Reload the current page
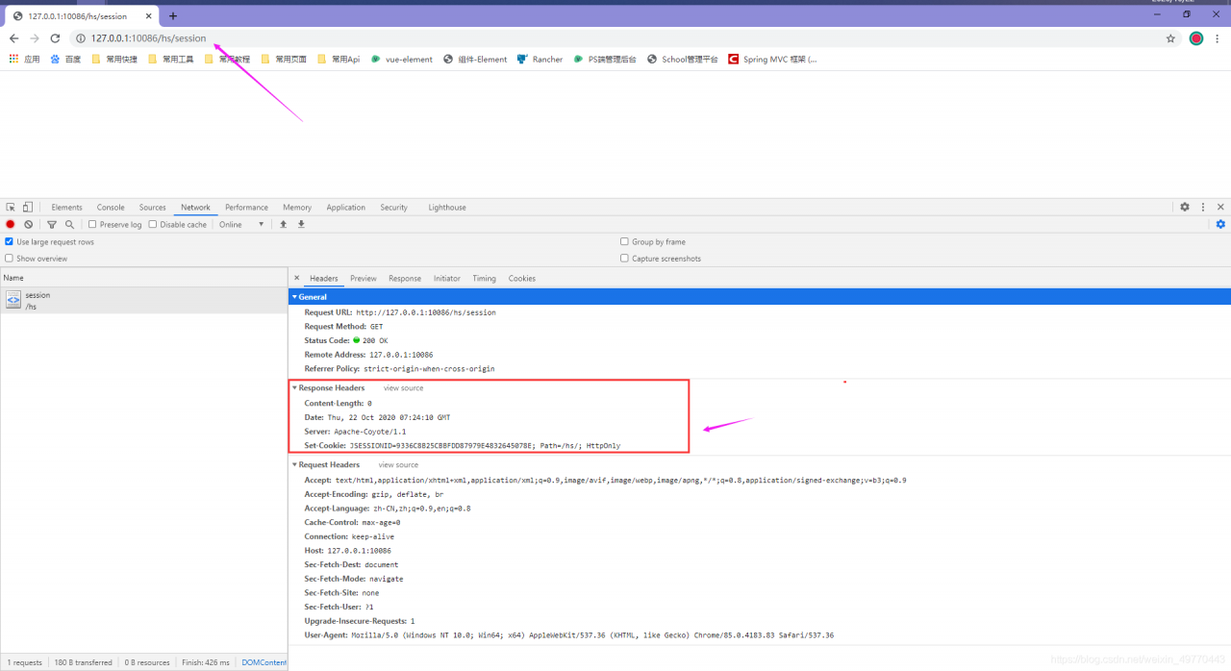1231x671 pixels. (55, 38)
